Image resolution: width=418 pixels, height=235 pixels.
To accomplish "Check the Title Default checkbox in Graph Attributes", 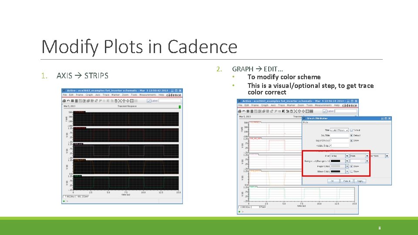I will tap(351, 130).
